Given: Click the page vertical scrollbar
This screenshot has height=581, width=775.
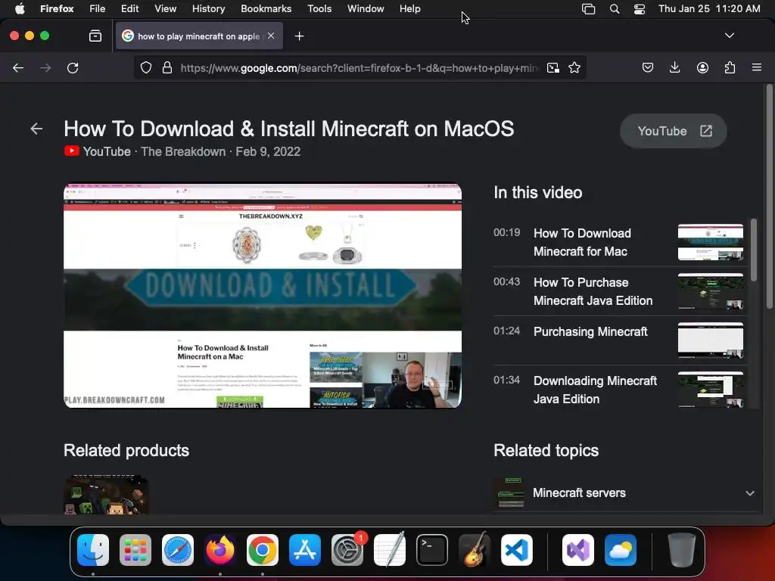Looking at the screenshot, I should coord(769,197).
